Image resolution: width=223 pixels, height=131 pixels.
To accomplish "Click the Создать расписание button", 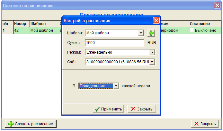I will tap(31, 124).
